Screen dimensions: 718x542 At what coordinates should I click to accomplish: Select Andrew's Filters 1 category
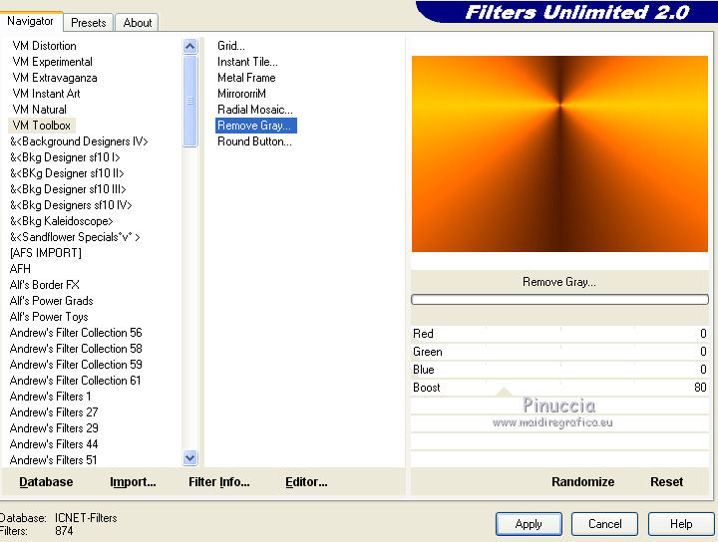tap(51, 397)
